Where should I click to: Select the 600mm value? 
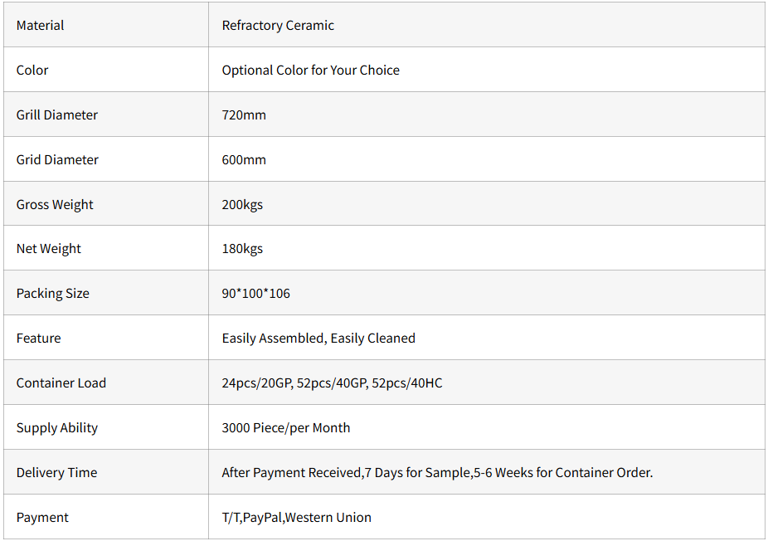pos(244,160)
